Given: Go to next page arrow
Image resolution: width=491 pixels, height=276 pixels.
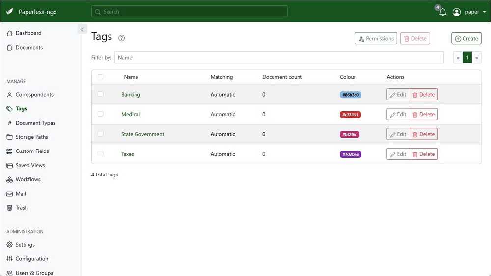Looking at the screenshot, I should point(477,57).
